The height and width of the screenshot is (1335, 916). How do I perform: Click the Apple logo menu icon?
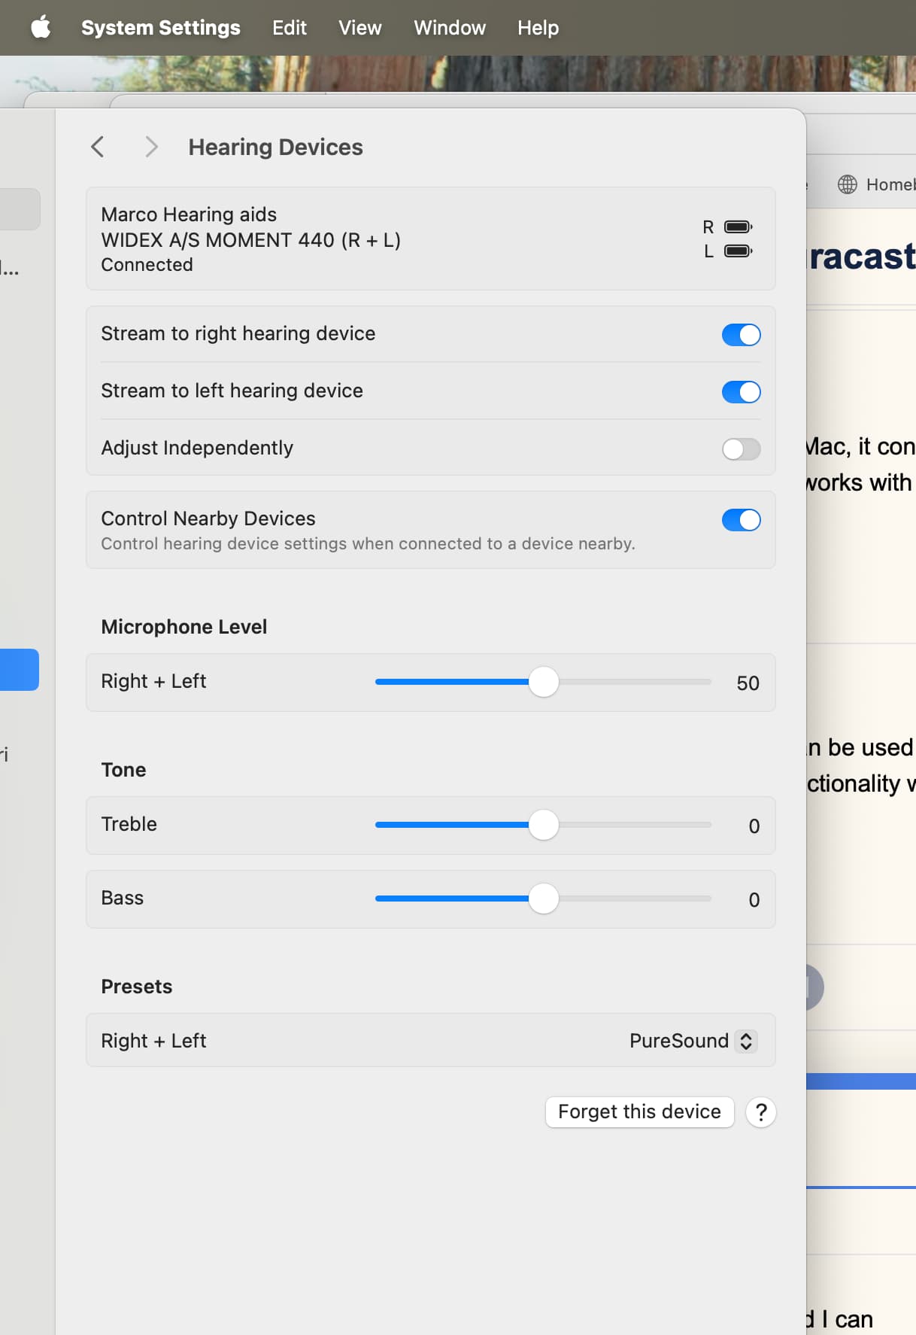(x=41, y=28)
